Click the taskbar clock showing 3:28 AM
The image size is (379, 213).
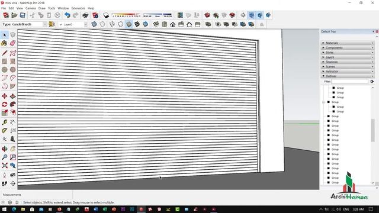[358, 209]
